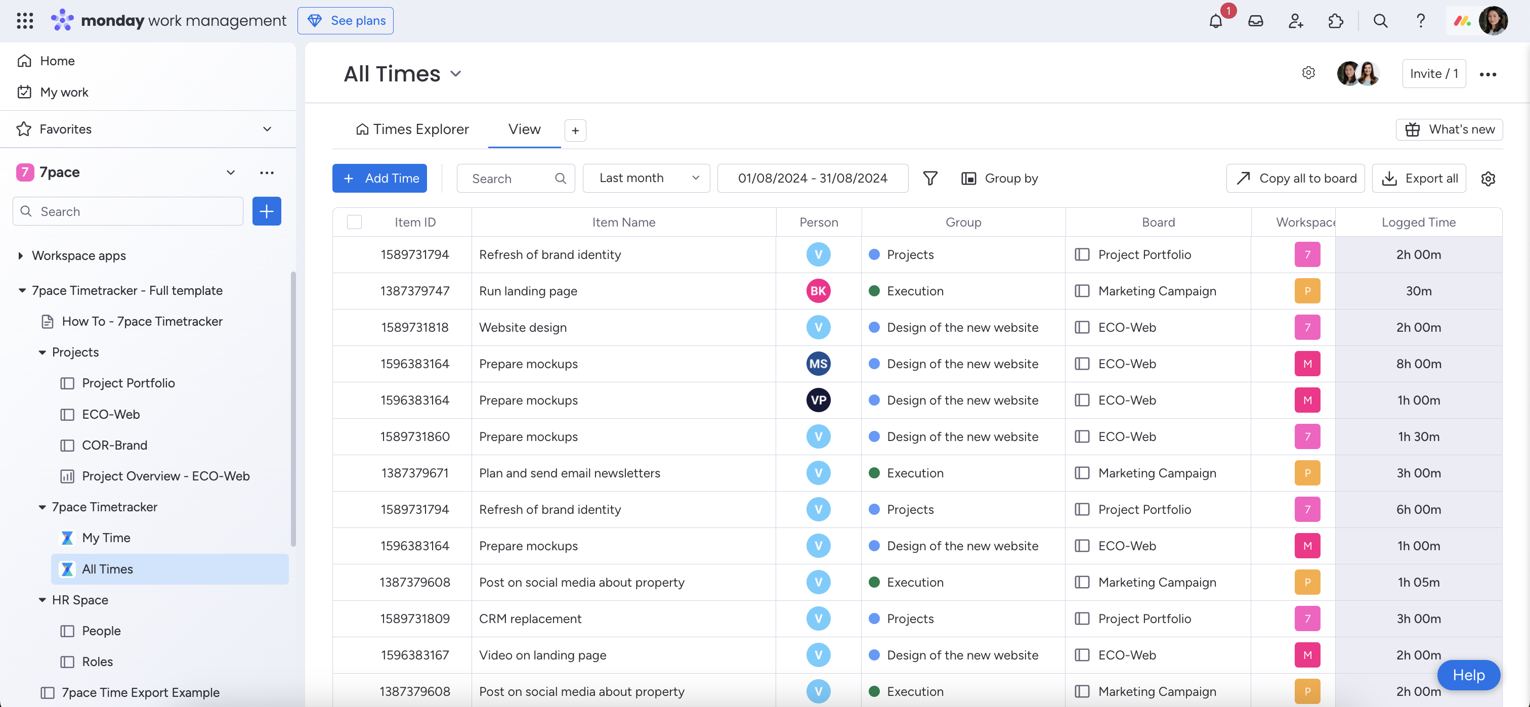
Task: Expand the Workspace apps tree node
Action: 21,256
